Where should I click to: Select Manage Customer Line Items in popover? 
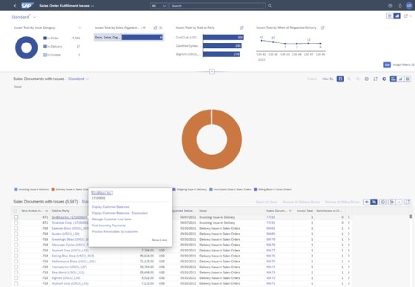[111, 220]
